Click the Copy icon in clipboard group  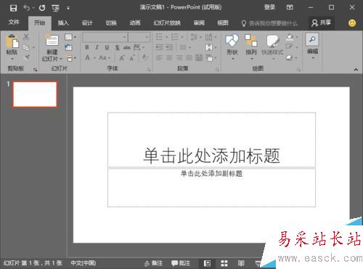coord(26,47)
